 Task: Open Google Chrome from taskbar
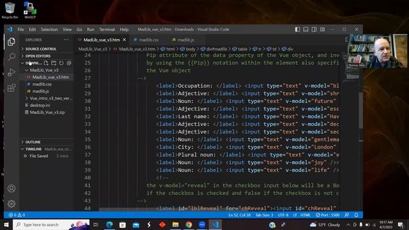189,224
